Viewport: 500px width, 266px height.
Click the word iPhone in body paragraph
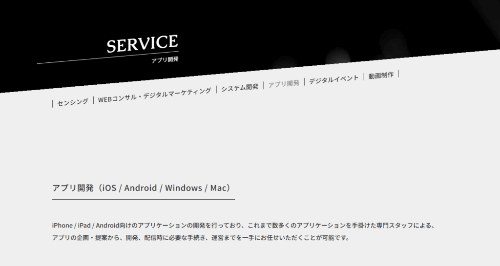pos(62,226)
